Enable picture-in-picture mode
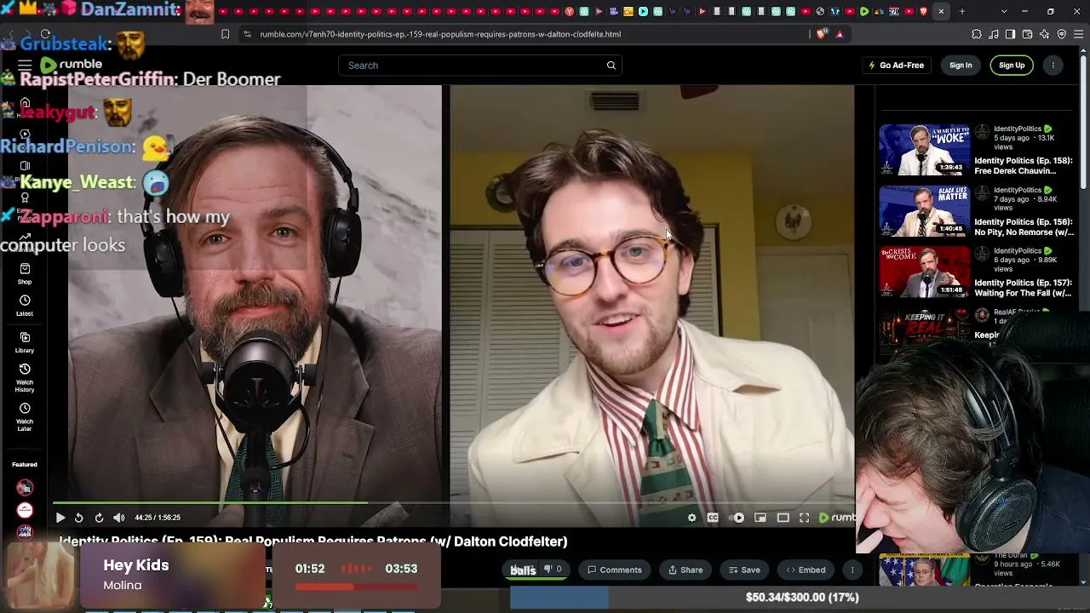The width and height of the screenshot is (1090, 613). tap(760, 518)
